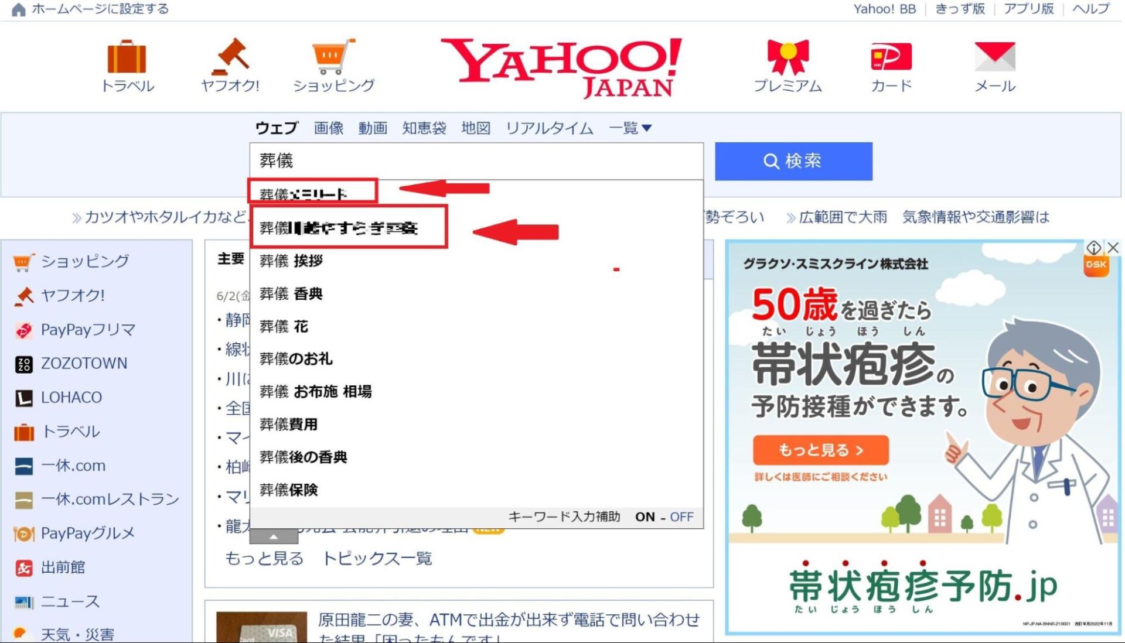
Task: Set keyword input assist to ON
Action: (x=645, y=517)
